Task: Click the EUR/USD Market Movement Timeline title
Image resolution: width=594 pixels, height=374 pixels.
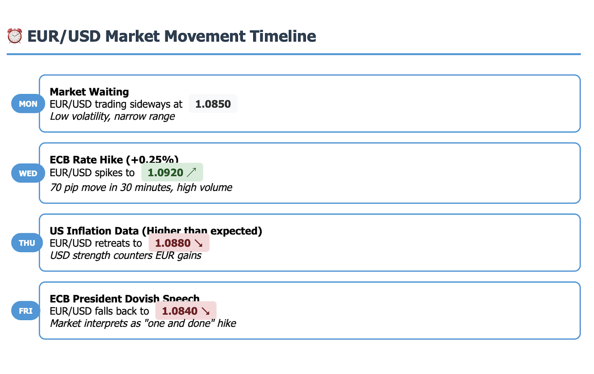Action: (172, 36)
